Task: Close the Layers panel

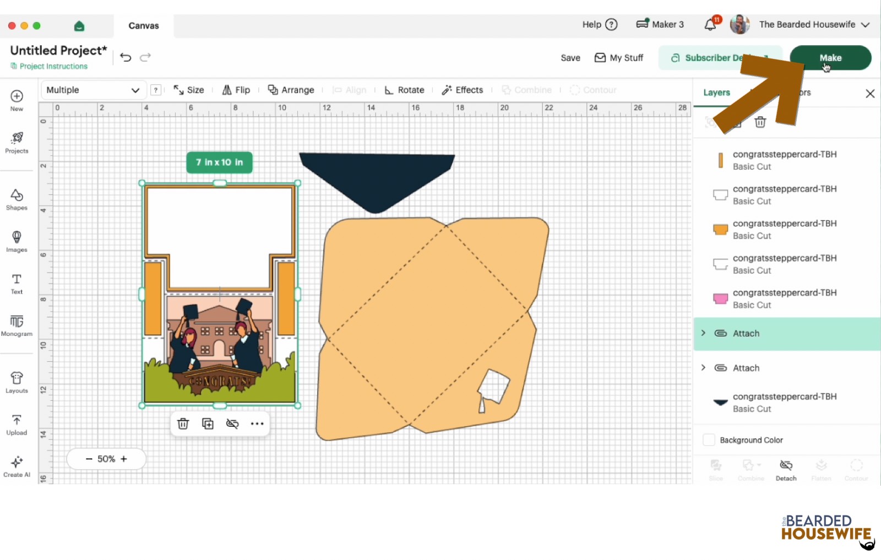Action: coord(870,94)
